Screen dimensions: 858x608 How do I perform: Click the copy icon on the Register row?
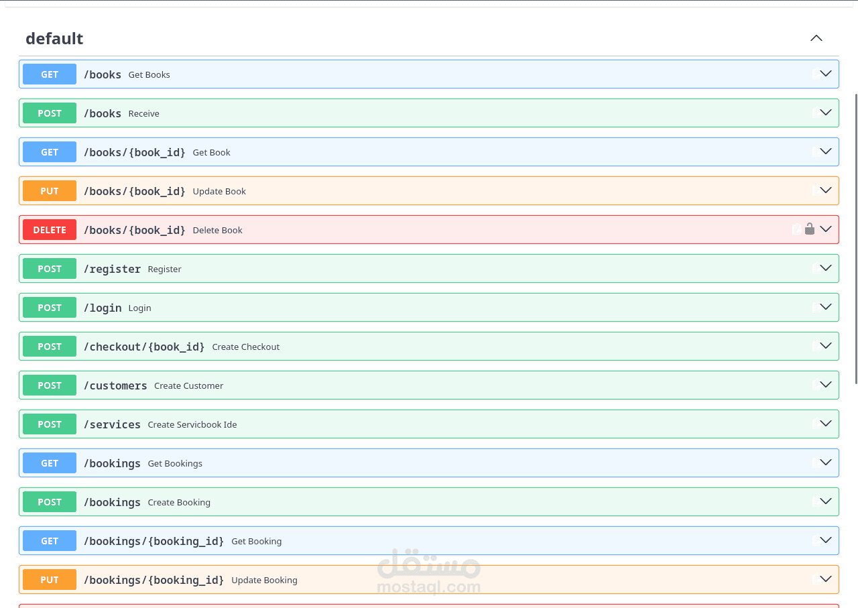pos(816,268)
